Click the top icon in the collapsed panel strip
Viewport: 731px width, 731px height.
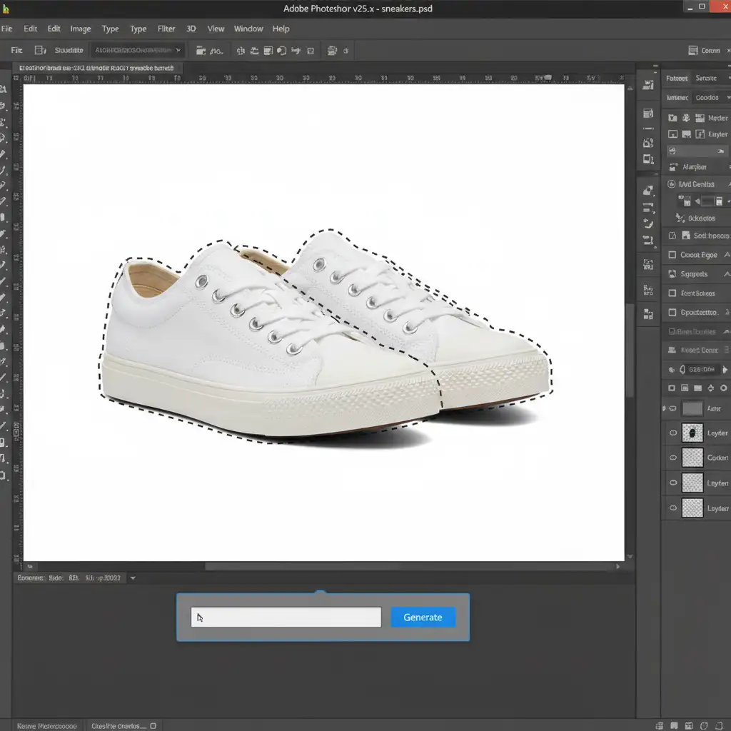tap(648, 86)
